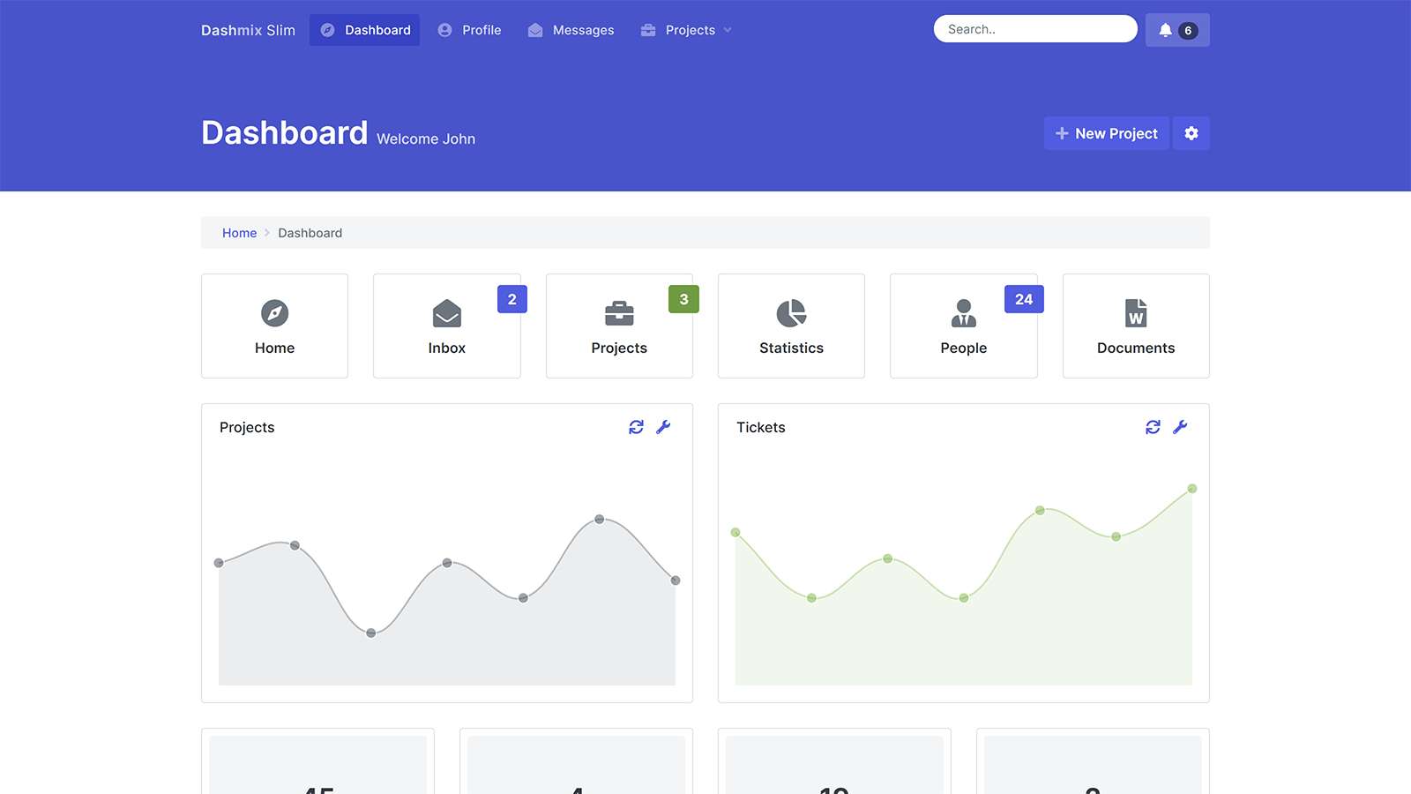The height and width of the screenshot is (794, 1411).
Task: Focus the Search input field
Action: point(1034,29)
